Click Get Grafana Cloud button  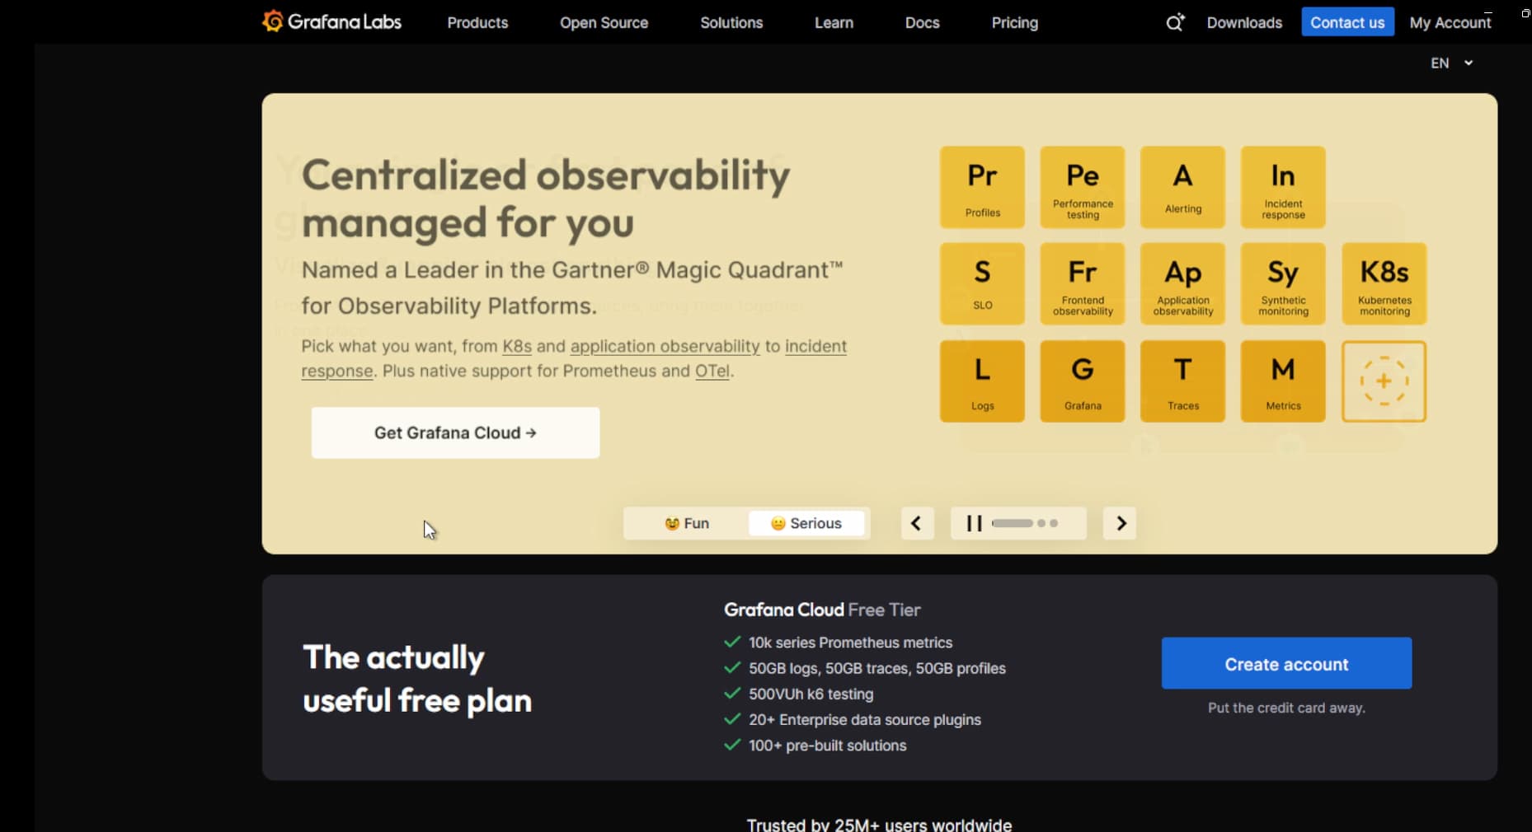pos(455,432)
